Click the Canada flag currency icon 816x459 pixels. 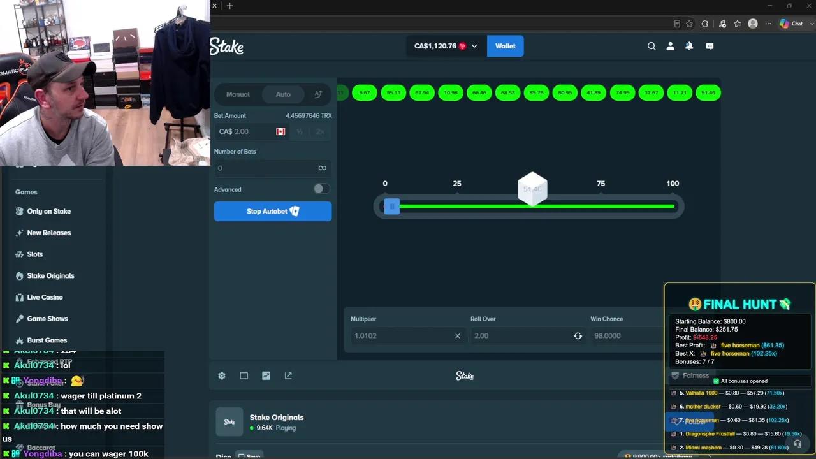(280, 131)
